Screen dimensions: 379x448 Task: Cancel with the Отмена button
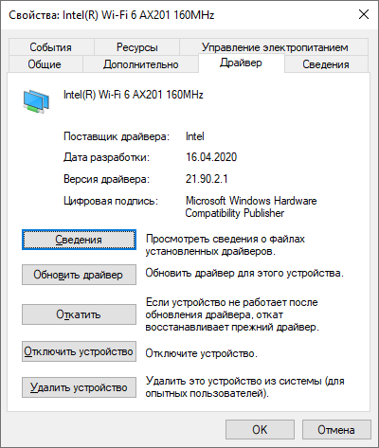tap(336, 429)
